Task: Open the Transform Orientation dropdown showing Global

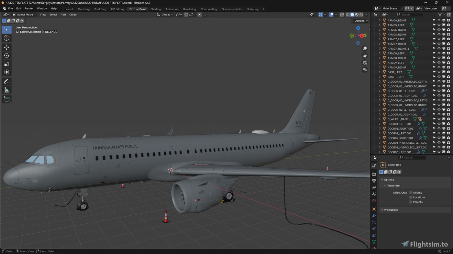Action: pyautogui.click(x=166, y=15)
